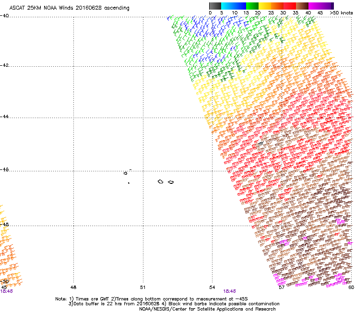Click the 'Data buffer is 22 hrs' note line
Image resolution: width=355 pixels, height=312 pixels.
(174, 304)
